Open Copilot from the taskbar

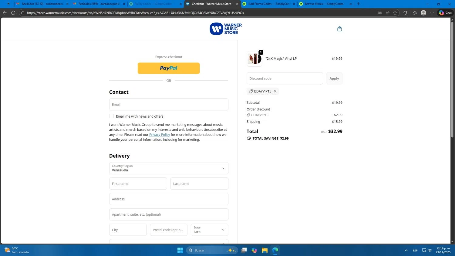click(x=254, y=250)
